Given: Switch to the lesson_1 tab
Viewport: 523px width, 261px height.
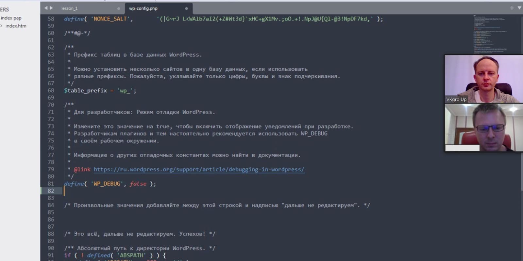Looking at the screenshot, I should coord(70,8).
